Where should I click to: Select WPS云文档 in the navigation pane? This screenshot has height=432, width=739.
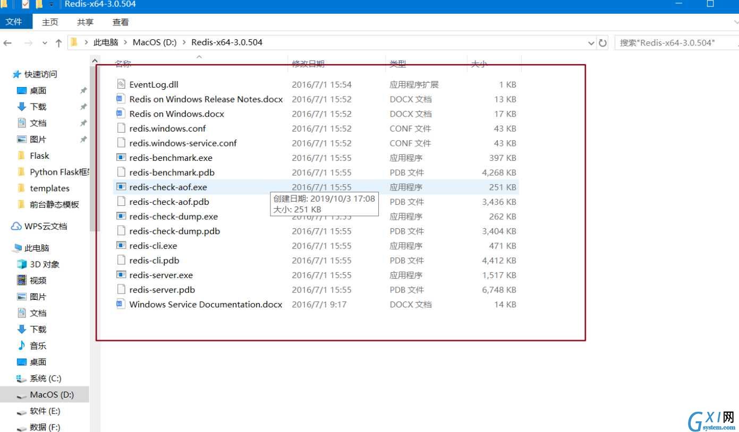(46, 227)
